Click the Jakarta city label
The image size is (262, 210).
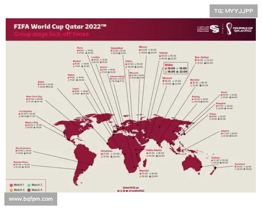point(225,131)
